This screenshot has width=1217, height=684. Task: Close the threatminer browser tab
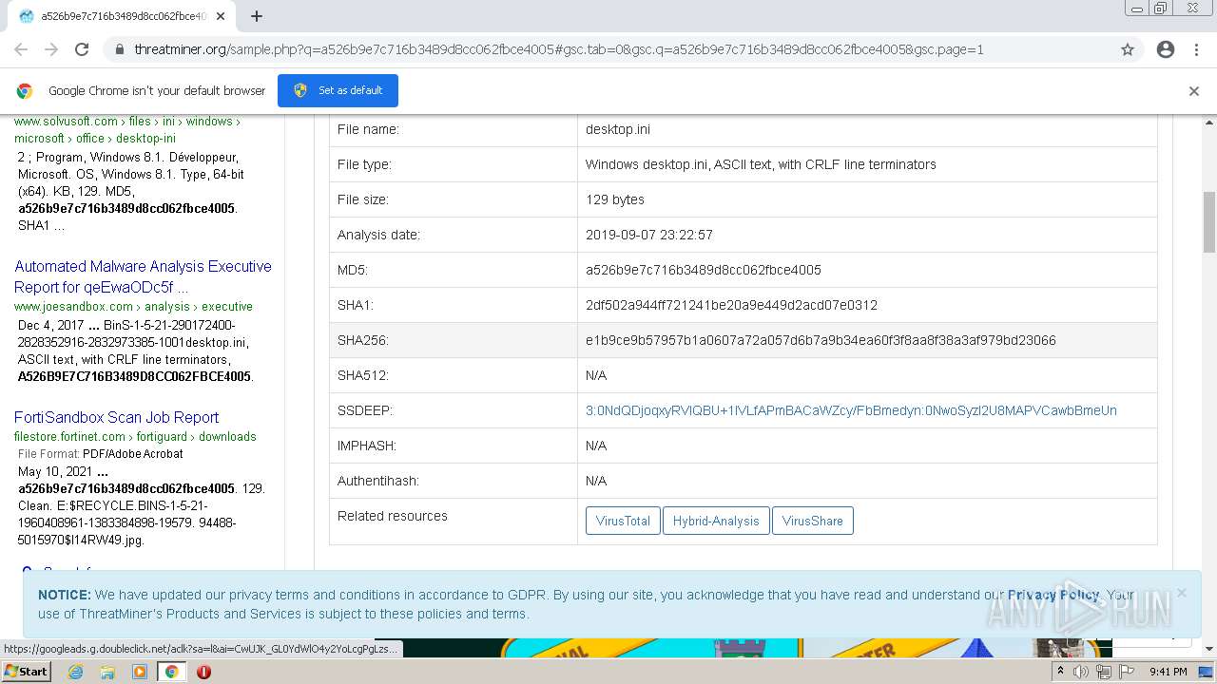point(221,16)
